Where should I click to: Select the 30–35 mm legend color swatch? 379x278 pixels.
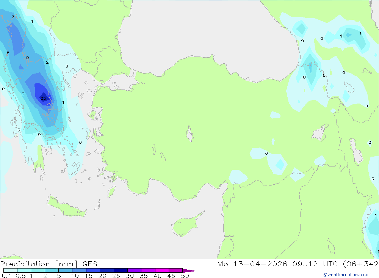click(134, 270)
